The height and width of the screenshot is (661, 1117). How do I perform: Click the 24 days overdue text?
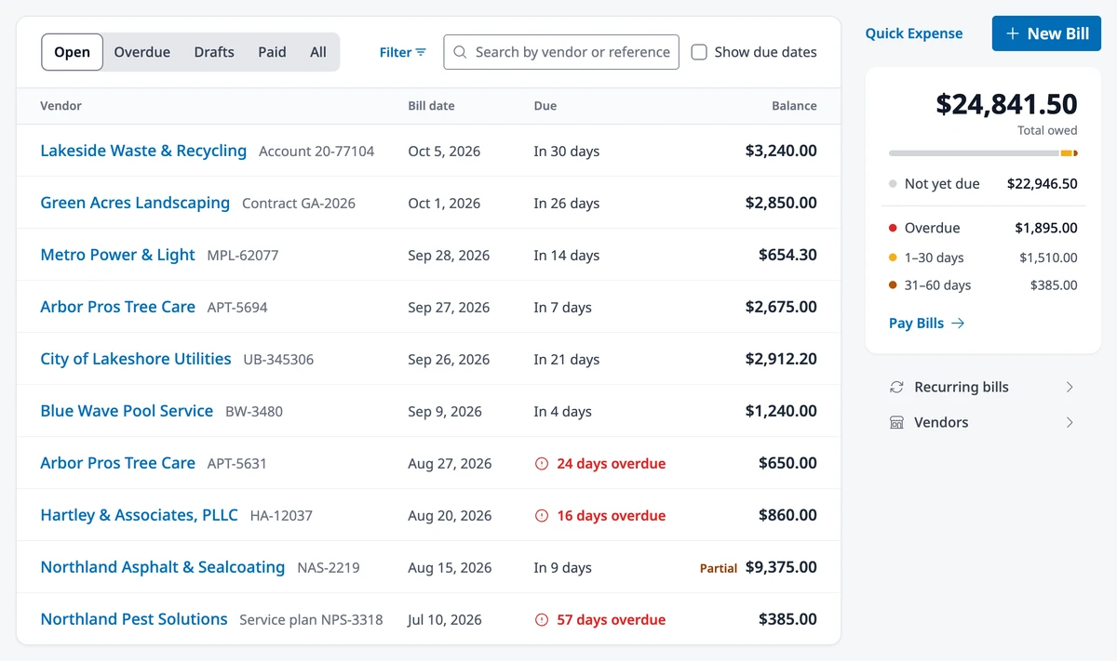(x=612, y=463)
